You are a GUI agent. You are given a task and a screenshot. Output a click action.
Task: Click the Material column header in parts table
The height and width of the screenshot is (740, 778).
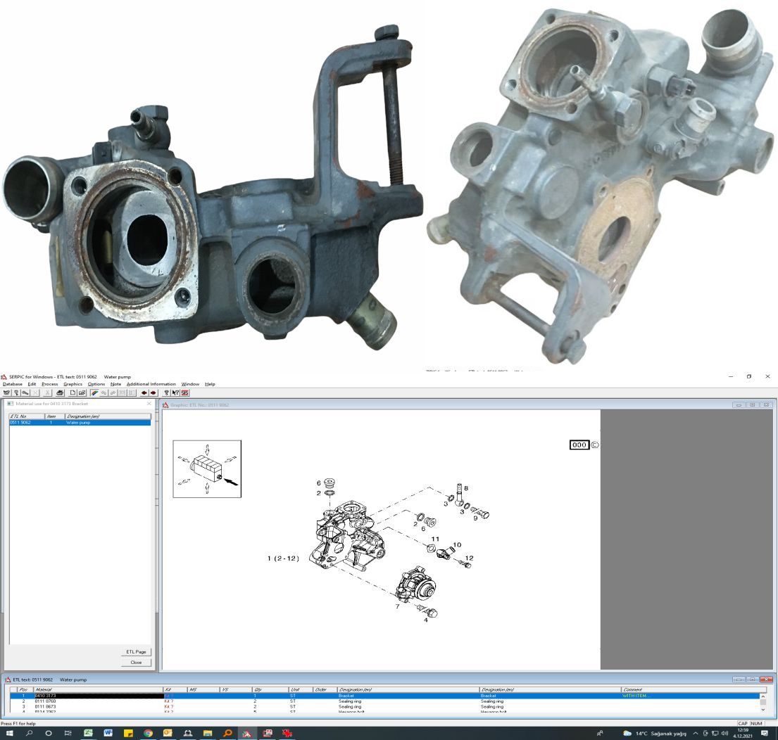[x=99, y=689]
